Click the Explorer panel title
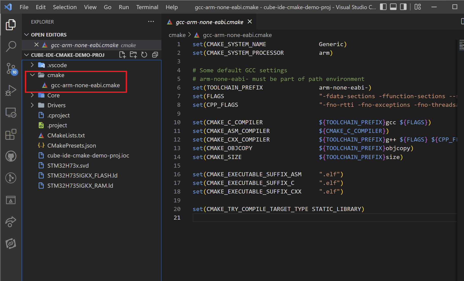The height and width of the screenshot is (281, 464). pos(42,22)
